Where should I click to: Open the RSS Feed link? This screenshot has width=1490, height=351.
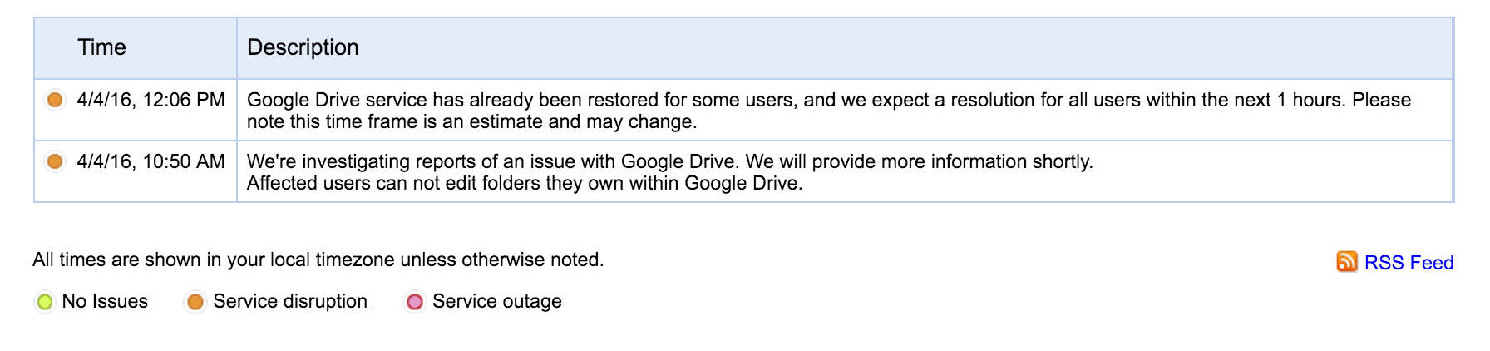click(1409, 263)
